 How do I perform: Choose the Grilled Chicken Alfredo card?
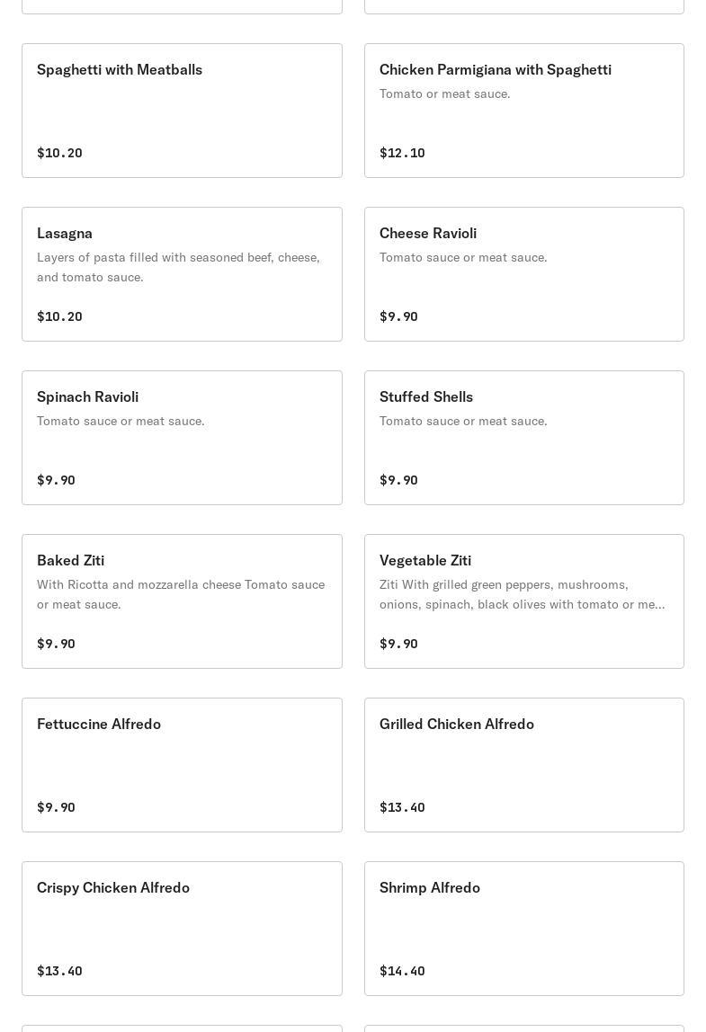pos(523,765)
